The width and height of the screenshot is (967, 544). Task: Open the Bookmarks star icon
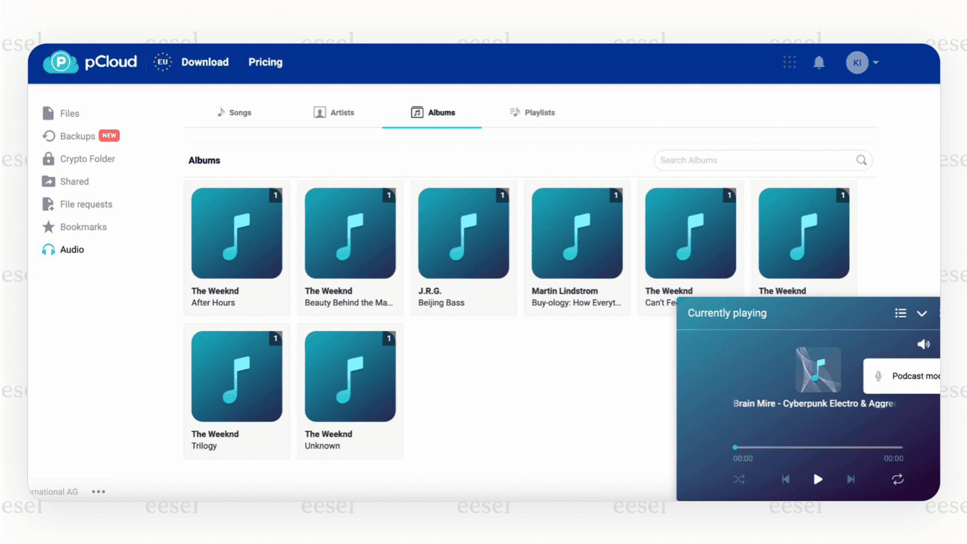click(x=49, y=226)
